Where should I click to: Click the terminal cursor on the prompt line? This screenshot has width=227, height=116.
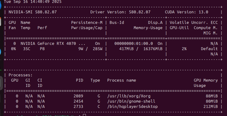click(x=84, y=115)
